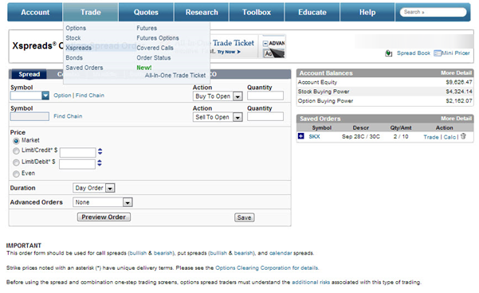Viewport: 479px width, 293px height.
Task: Choose Covered Calls from Trade menu
Action: [155, 48]
